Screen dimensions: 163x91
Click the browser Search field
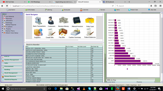tap(132, 6)
